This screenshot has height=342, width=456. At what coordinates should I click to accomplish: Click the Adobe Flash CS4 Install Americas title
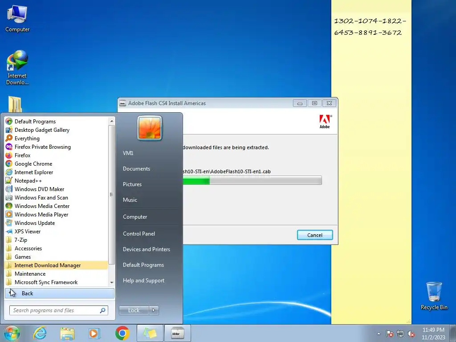pos(167,103)
